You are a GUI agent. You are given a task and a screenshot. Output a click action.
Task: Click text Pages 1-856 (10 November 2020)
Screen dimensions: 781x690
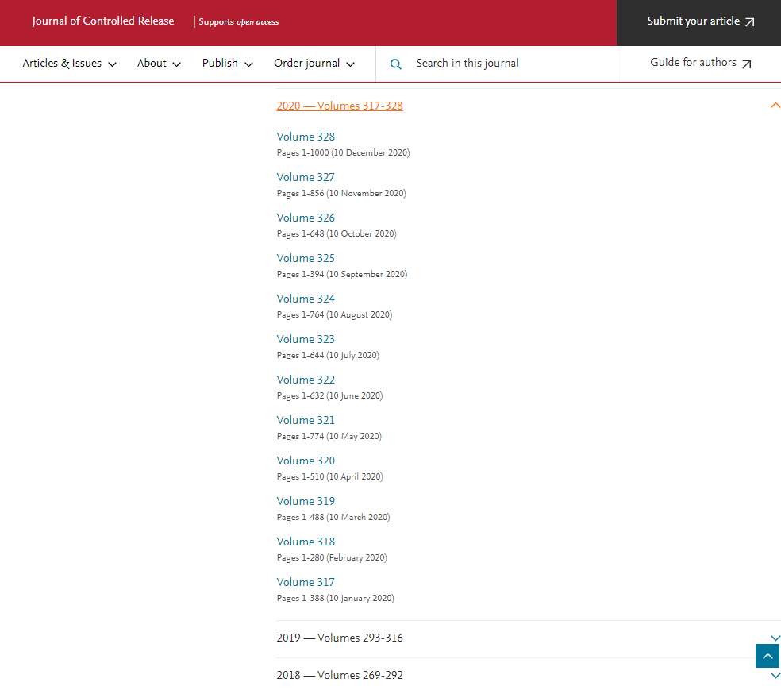tap(341, 193)
